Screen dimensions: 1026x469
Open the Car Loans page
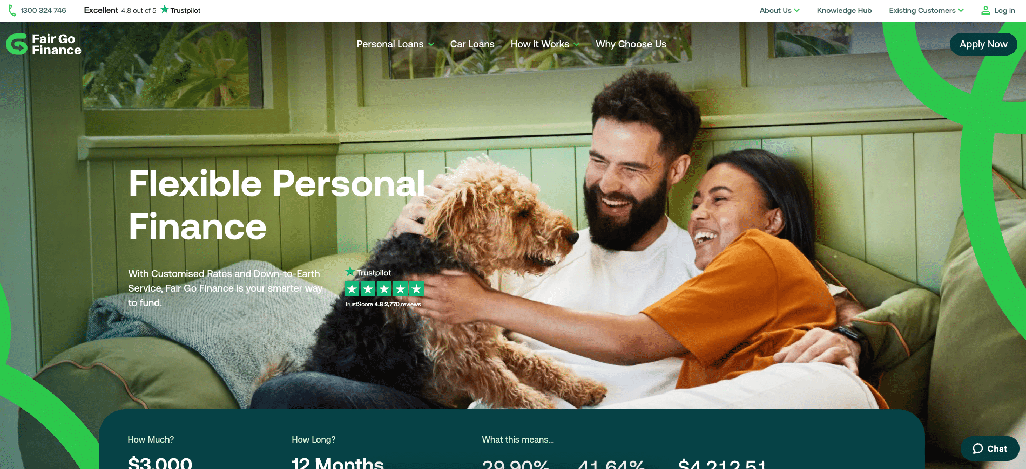[x=472, y=44]
